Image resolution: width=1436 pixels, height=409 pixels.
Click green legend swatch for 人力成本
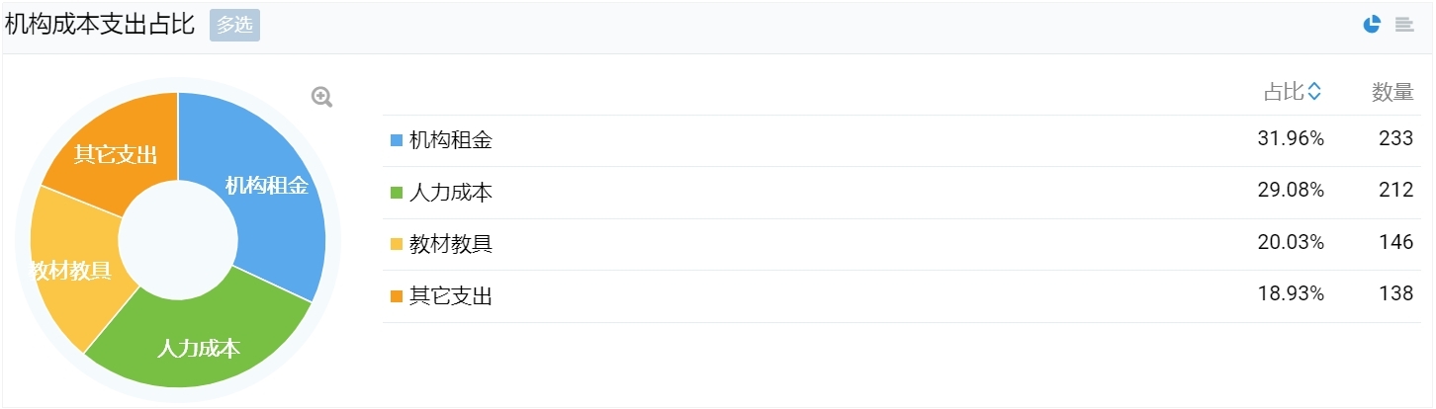397,193
